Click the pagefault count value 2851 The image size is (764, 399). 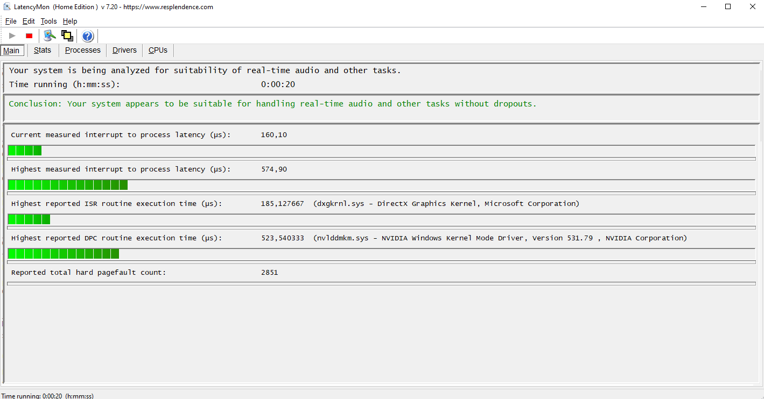point(269,273)
